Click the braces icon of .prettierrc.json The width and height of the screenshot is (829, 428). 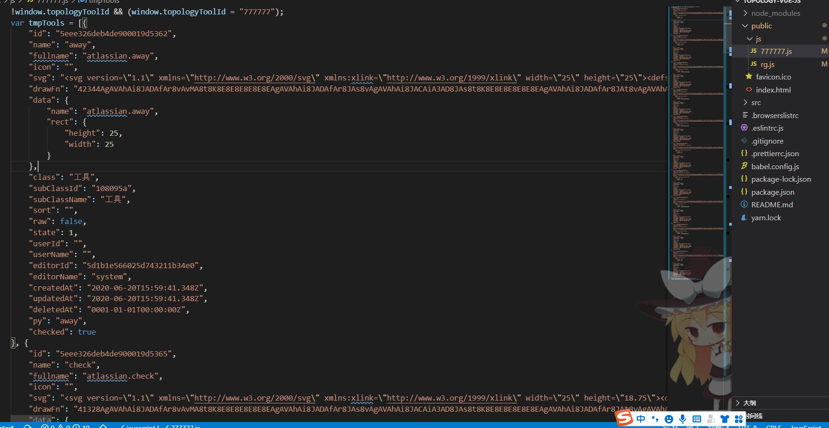[x=744, y=153]
